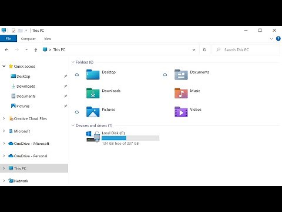Expand the This PC tree node
Image resolution: width=282 pixels, height=212 pixels.
(4, 168)
